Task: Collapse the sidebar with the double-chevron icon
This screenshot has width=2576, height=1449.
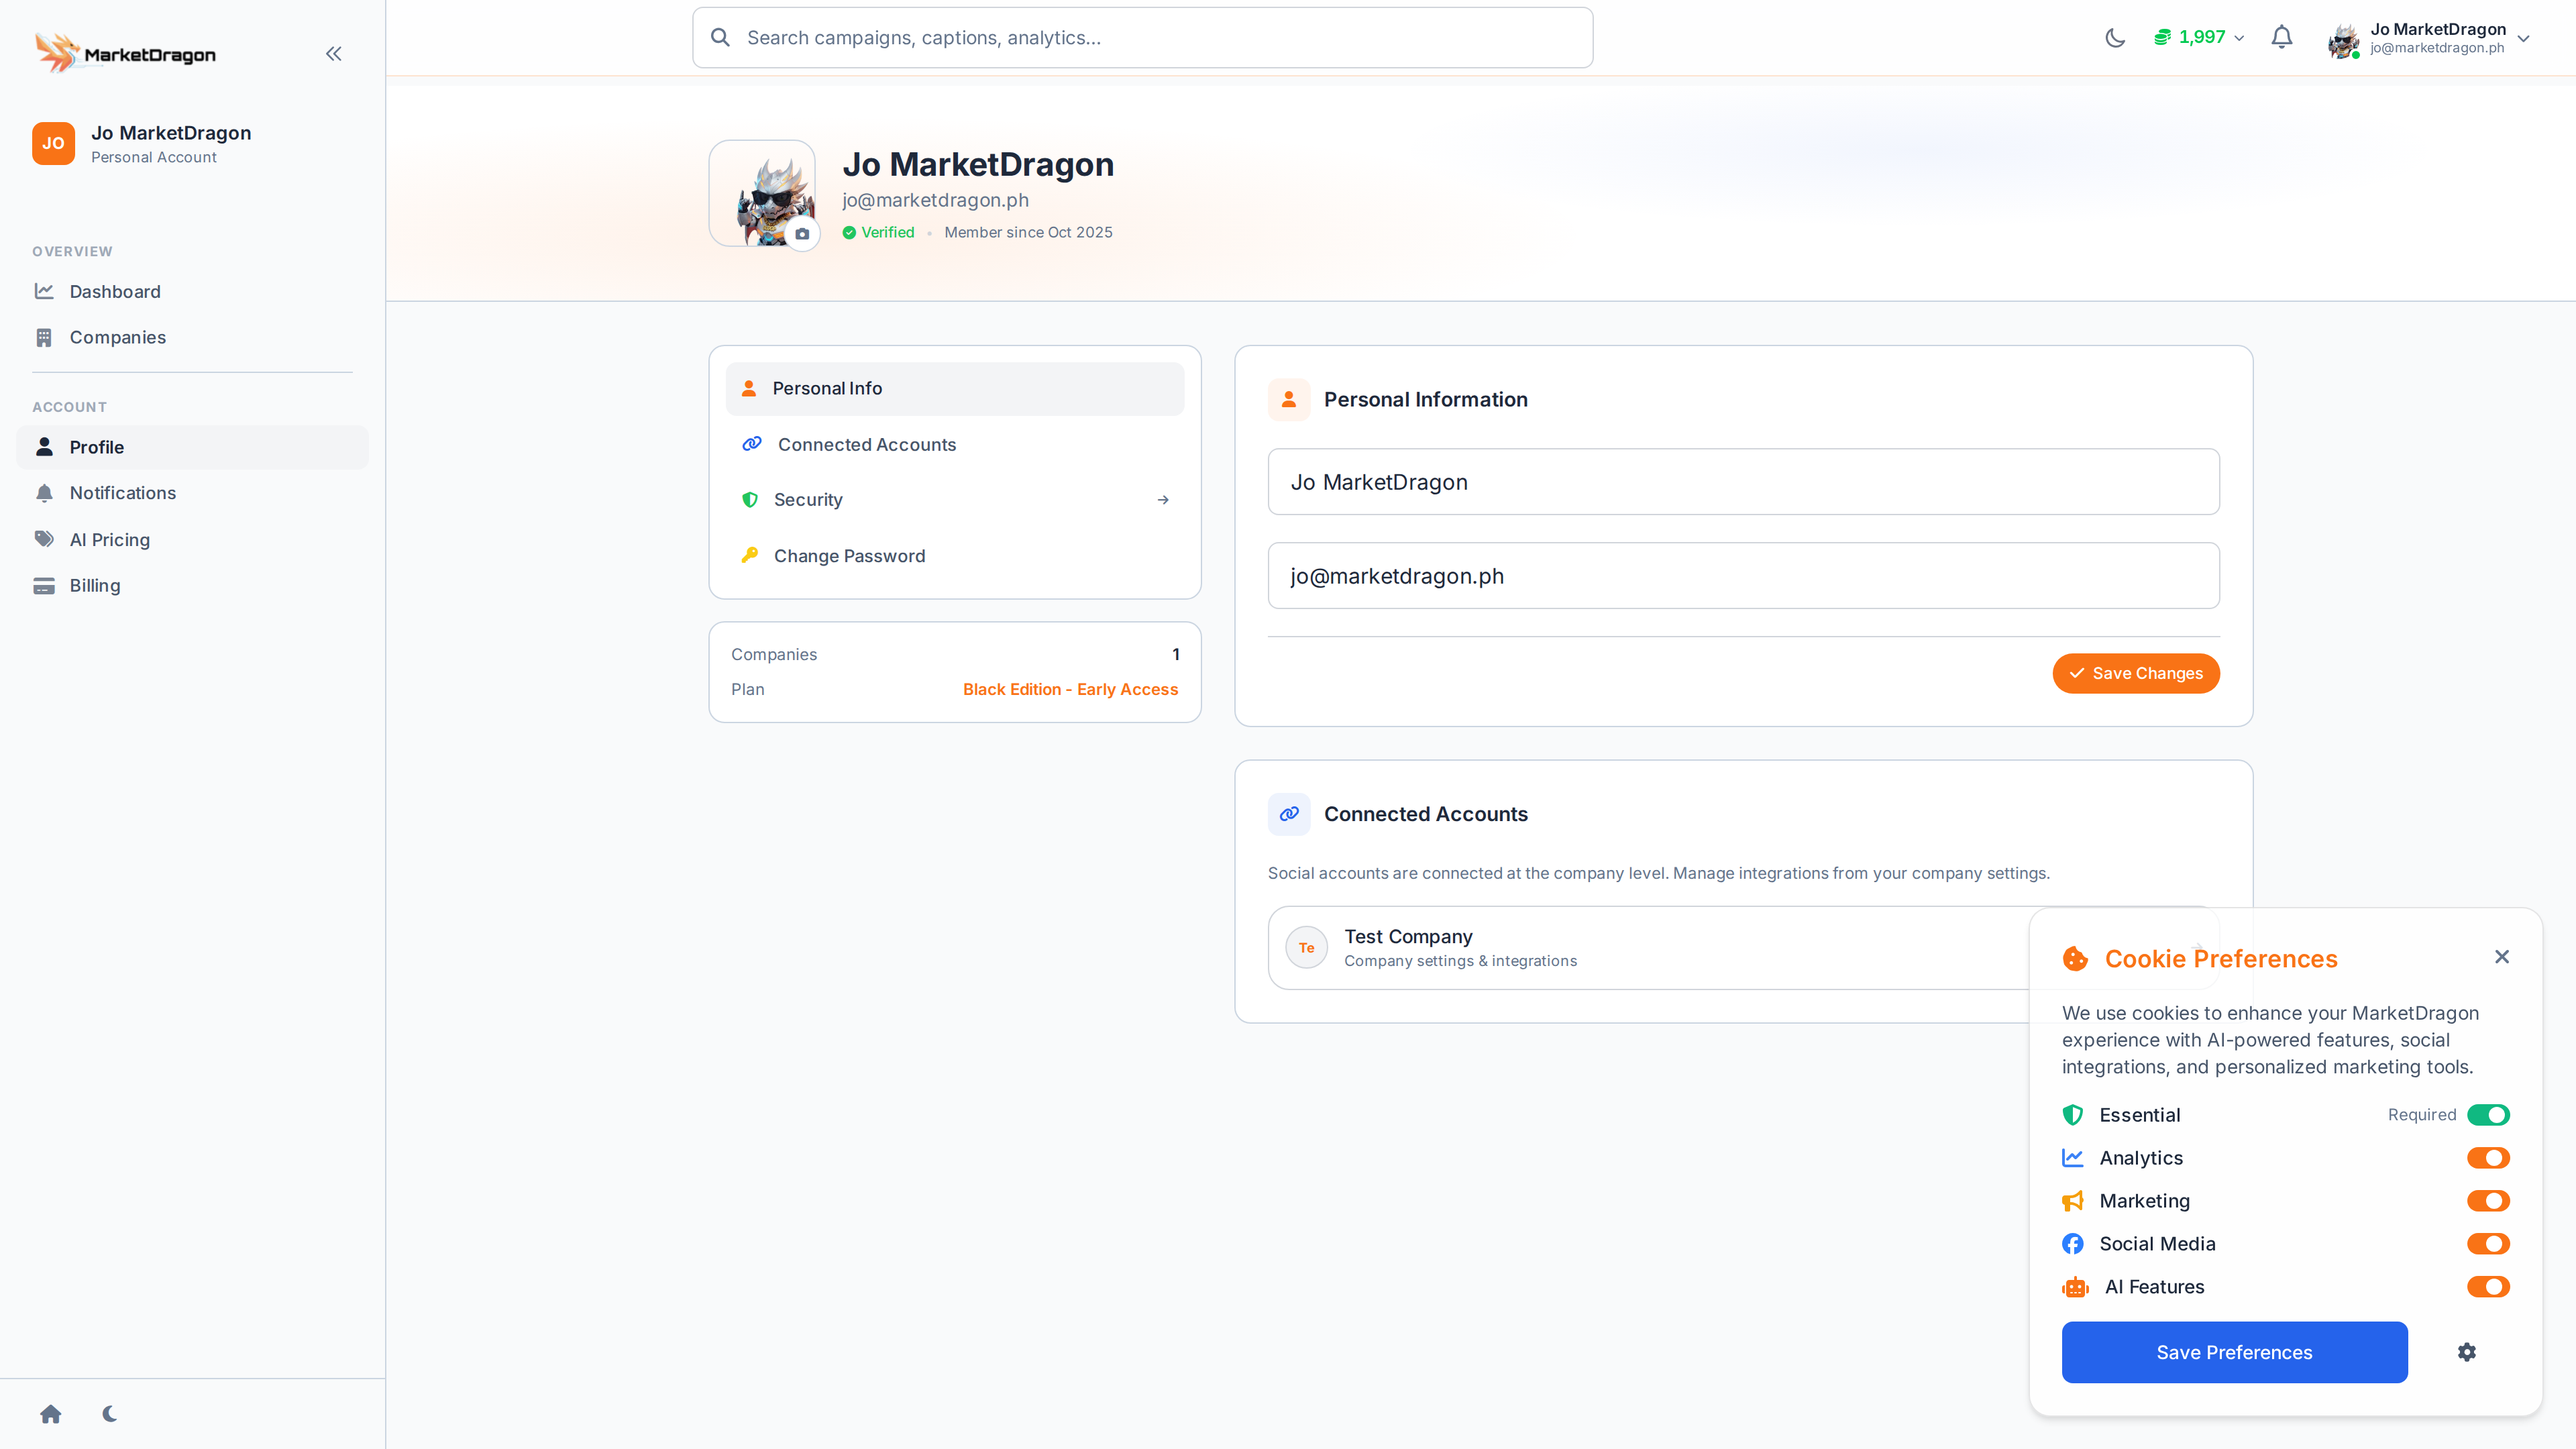Action: (334, 54)
